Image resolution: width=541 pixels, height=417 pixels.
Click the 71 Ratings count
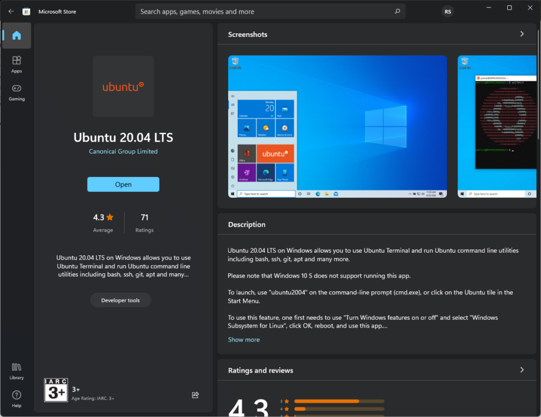144,223
